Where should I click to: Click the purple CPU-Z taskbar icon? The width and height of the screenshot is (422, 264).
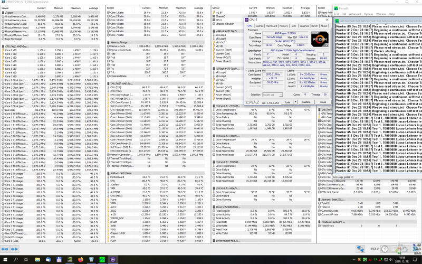point(113,260)
